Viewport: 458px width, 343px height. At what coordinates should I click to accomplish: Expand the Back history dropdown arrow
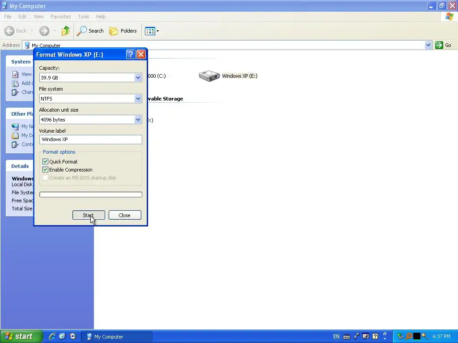tap(32, 31)
